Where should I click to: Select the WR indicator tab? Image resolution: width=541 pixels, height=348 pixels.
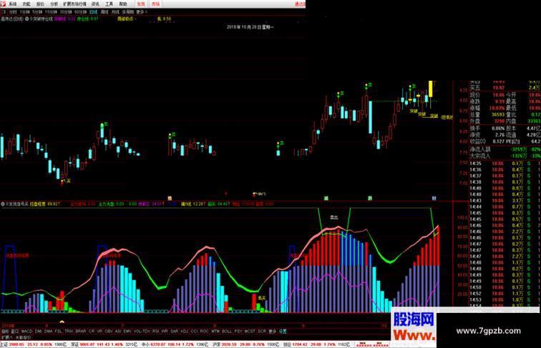[x=165, y=331]
